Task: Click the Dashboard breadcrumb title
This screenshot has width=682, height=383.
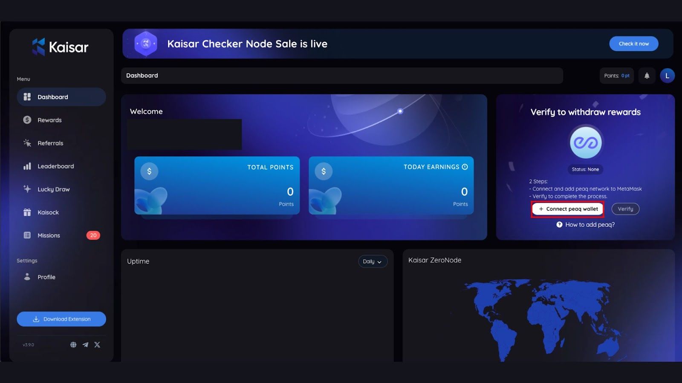Action: 142,75
